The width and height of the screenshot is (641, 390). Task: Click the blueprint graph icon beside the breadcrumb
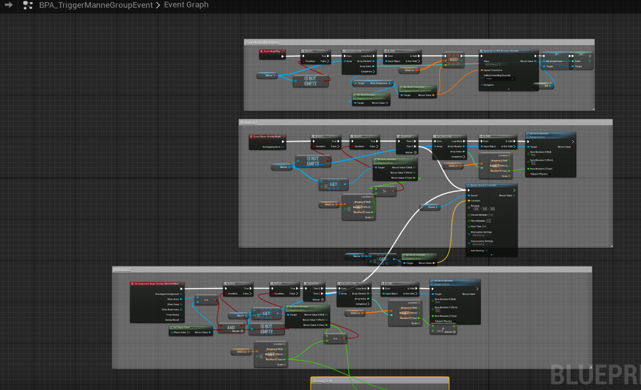[x=28, y=5]
